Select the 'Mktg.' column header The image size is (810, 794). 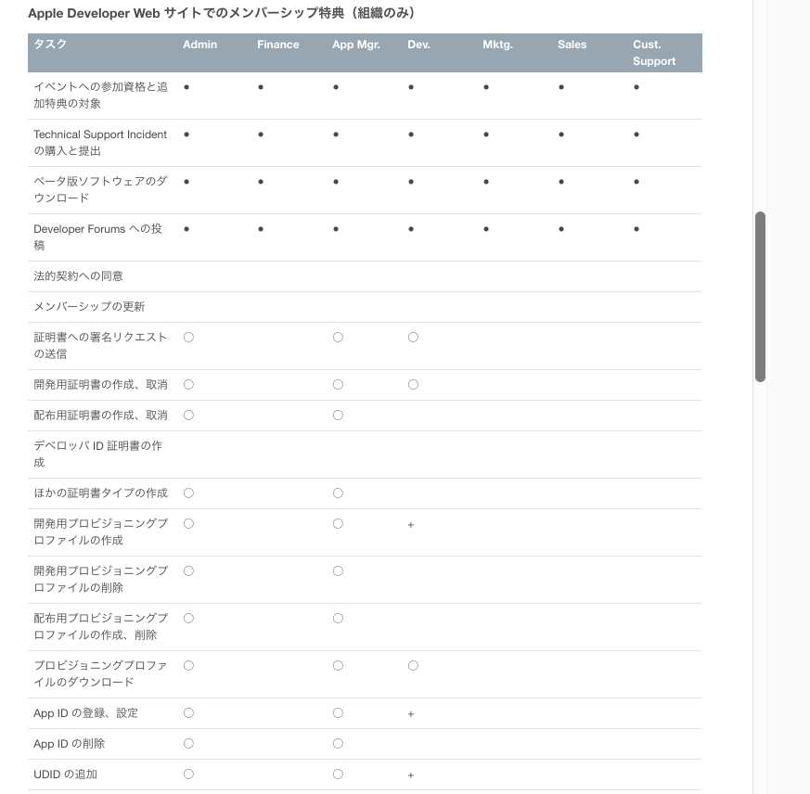(497, 45)
